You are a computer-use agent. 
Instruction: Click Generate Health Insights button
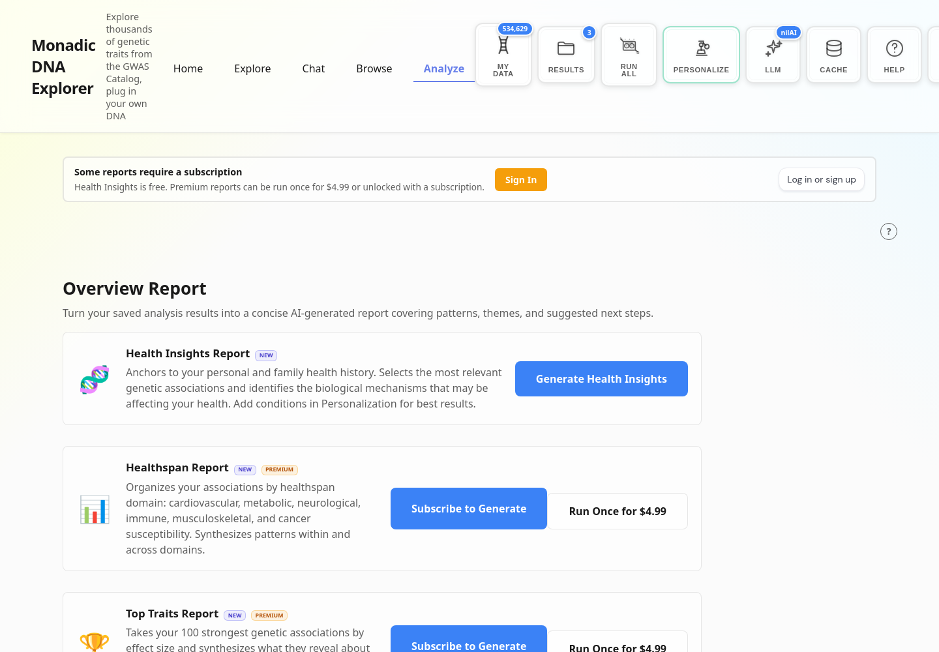pos(601,379)
